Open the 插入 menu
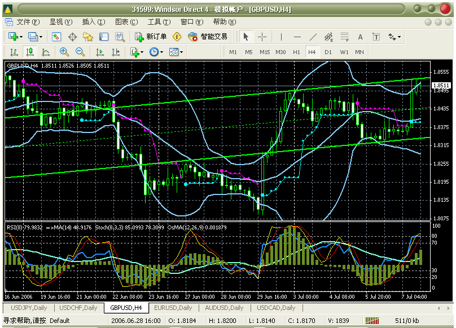 click(x=93, y=22)
